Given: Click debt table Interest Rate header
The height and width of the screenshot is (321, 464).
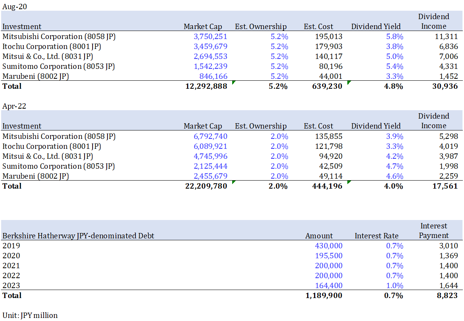Looking at the screenshot, I should [x=376, y=236].
